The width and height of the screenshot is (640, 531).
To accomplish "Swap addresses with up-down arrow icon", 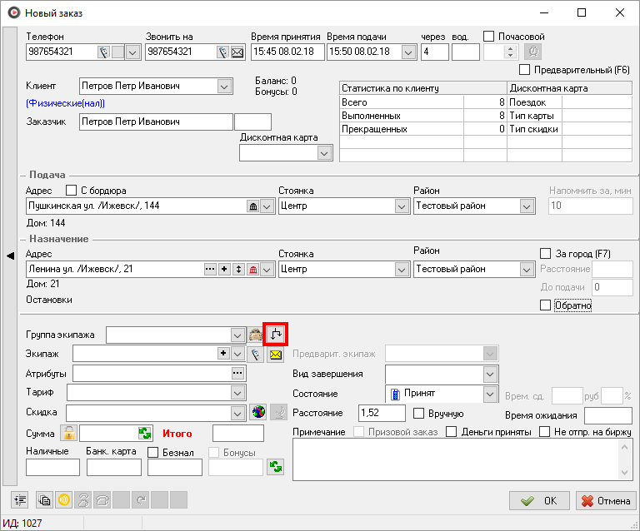I will (239, 270).
